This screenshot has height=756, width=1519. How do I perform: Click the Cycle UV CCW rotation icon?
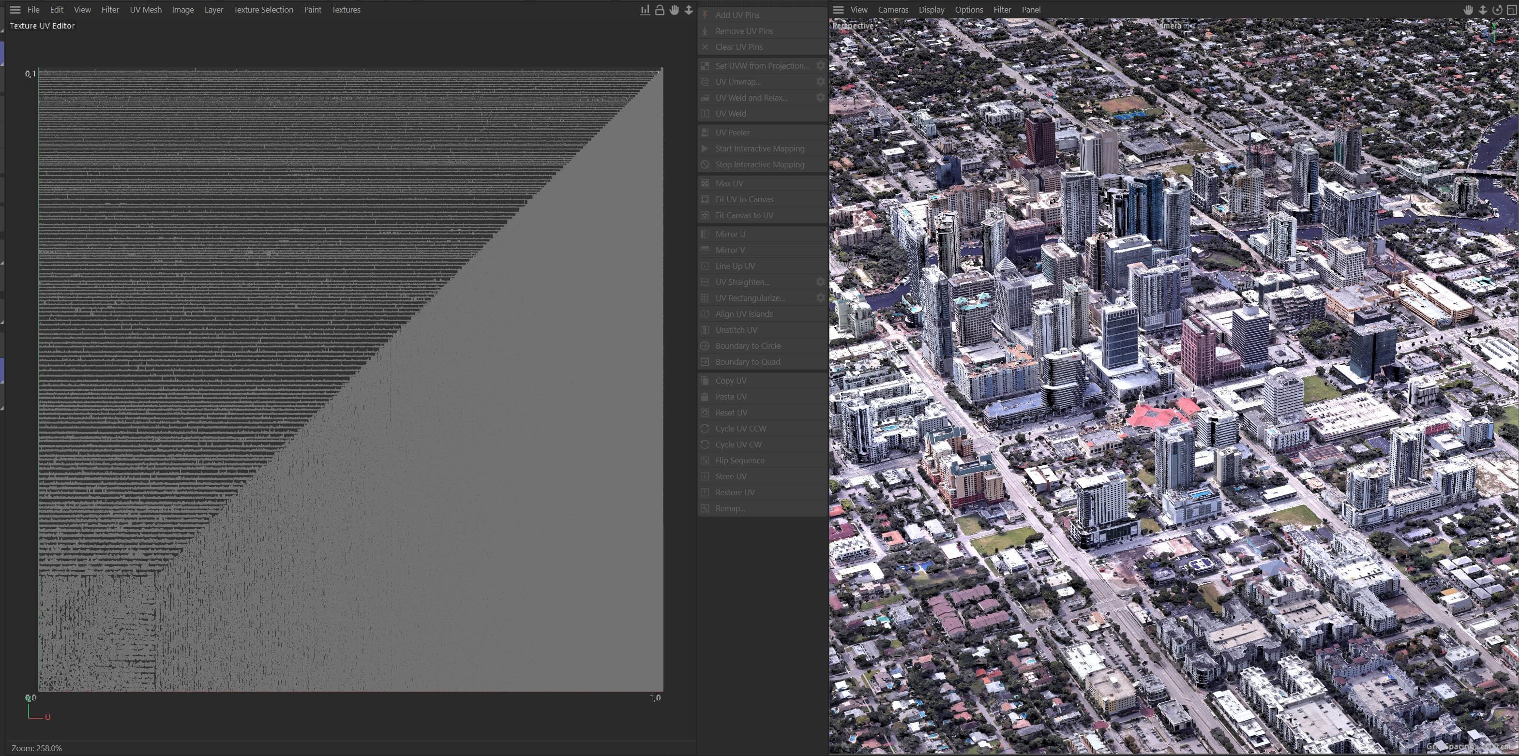pos(705,429)
